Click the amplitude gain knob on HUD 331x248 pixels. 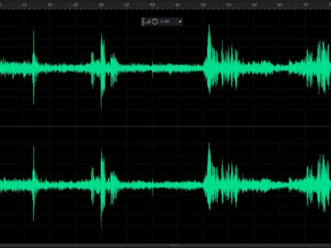[x=154, y=21]
